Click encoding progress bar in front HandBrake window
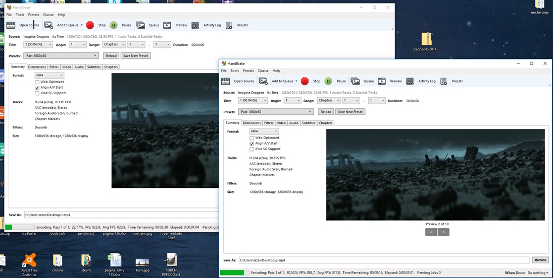 [x=234, y=273]
